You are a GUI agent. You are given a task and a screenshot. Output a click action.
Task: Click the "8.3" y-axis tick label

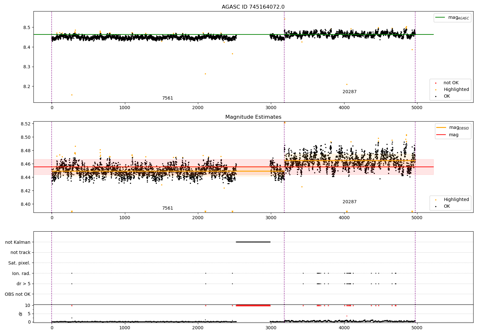(27, 67)
